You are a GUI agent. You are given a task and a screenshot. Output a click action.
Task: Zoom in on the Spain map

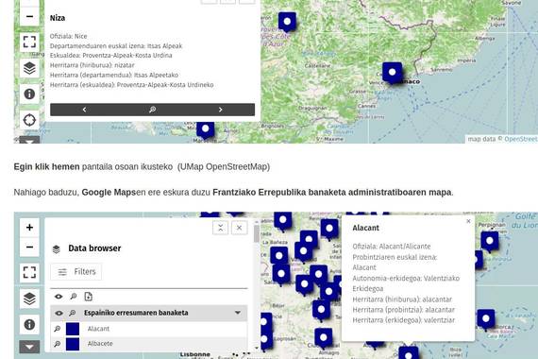pyautogui.click(x=29, y=228)
